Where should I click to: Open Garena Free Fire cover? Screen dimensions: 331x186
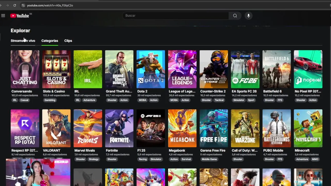pyautogui.click(x=214, y=128)
